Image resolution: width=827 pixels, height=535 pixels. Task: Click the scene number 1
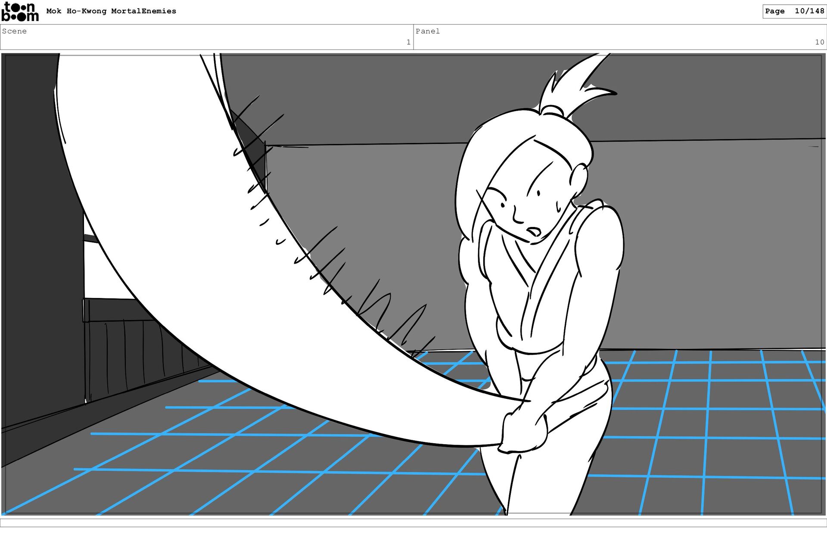[x=408, y=42]
